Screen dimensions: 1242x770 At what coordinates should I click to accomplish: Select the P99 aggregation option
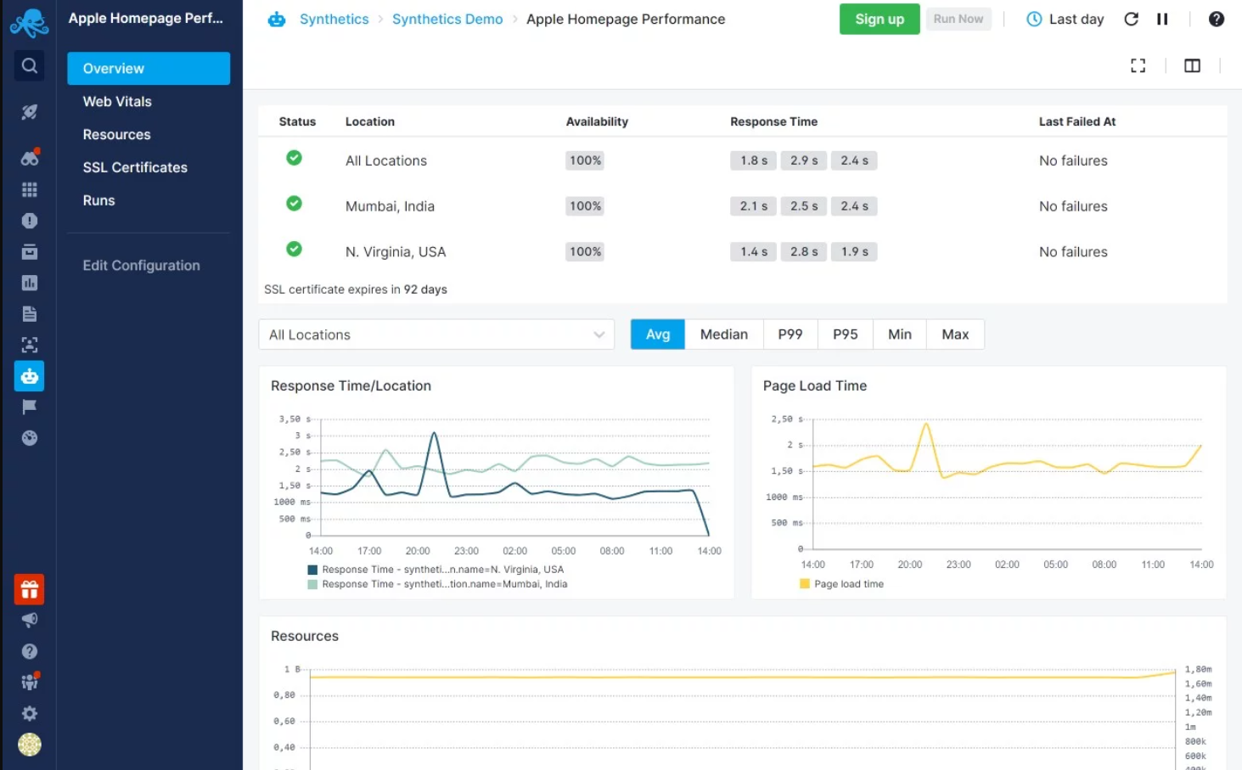[x=790, y=334]
